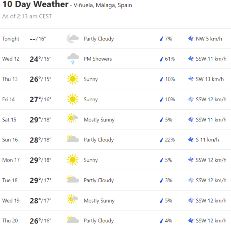Expand the Wed 12 forecast row

click(x=115, y=59)
